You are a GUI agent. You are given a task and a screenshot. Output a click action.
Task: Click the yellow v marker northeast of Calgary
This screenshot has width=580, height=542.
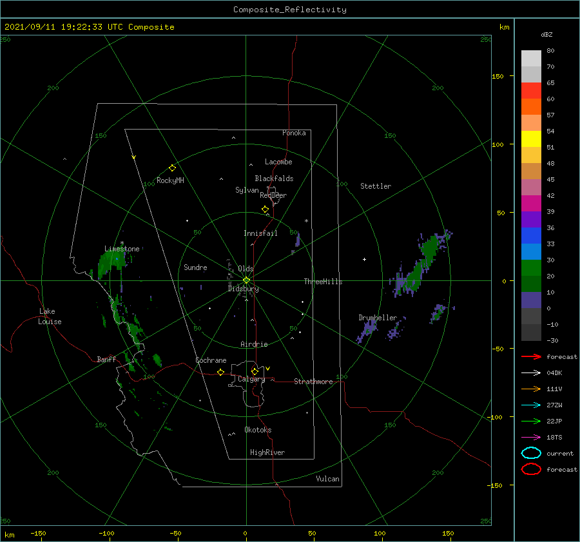(268, 369)
